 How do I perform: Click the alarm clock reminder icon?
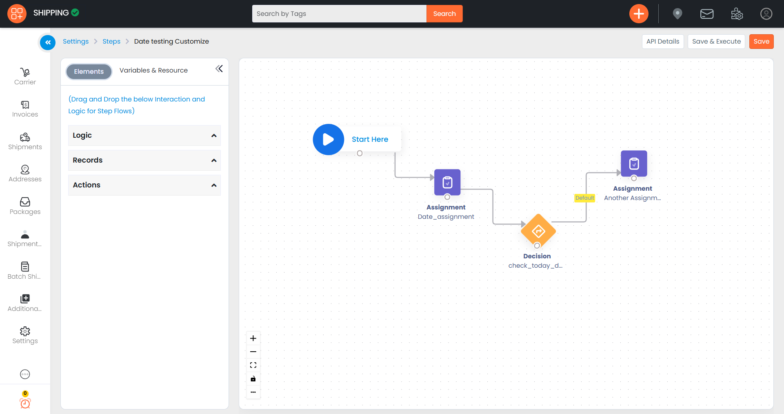25,403
